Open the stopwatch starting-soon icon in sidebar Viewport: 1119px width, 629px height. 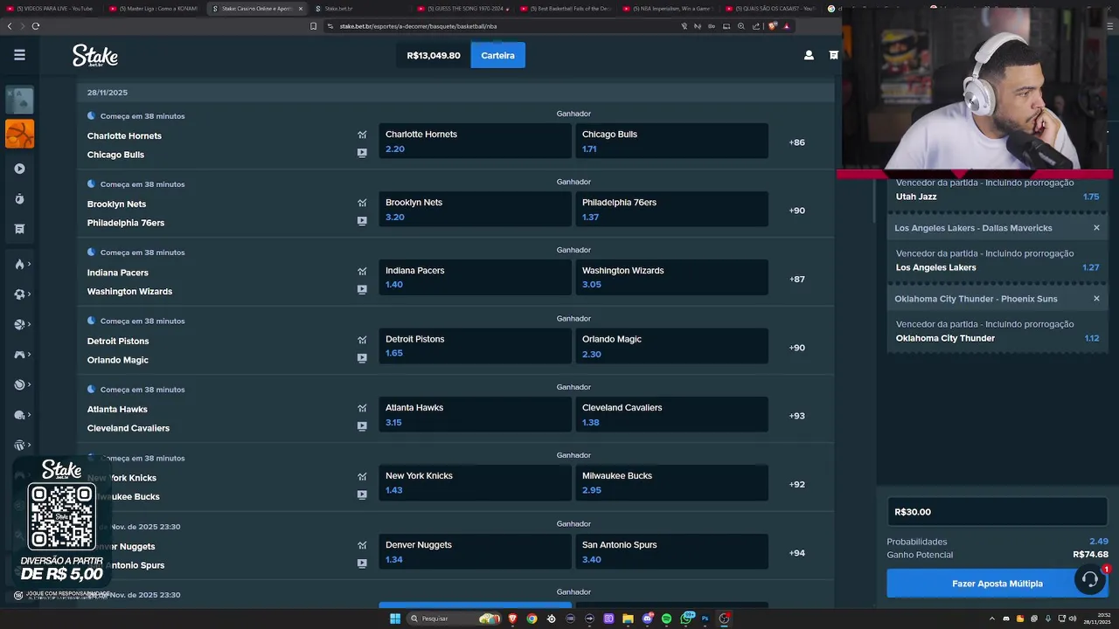coord(19,199)
